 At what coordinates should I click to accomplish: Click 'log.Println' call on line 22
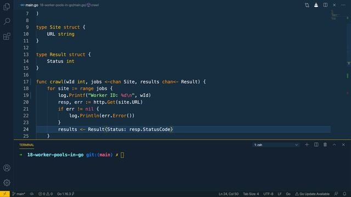tap(84, 115)
